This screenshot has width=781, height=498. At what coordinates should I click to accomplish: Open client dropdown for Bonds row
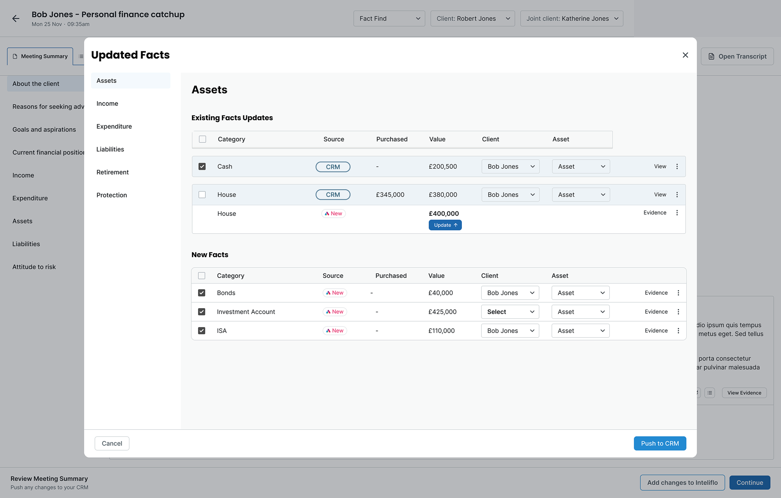coord(510,293)
